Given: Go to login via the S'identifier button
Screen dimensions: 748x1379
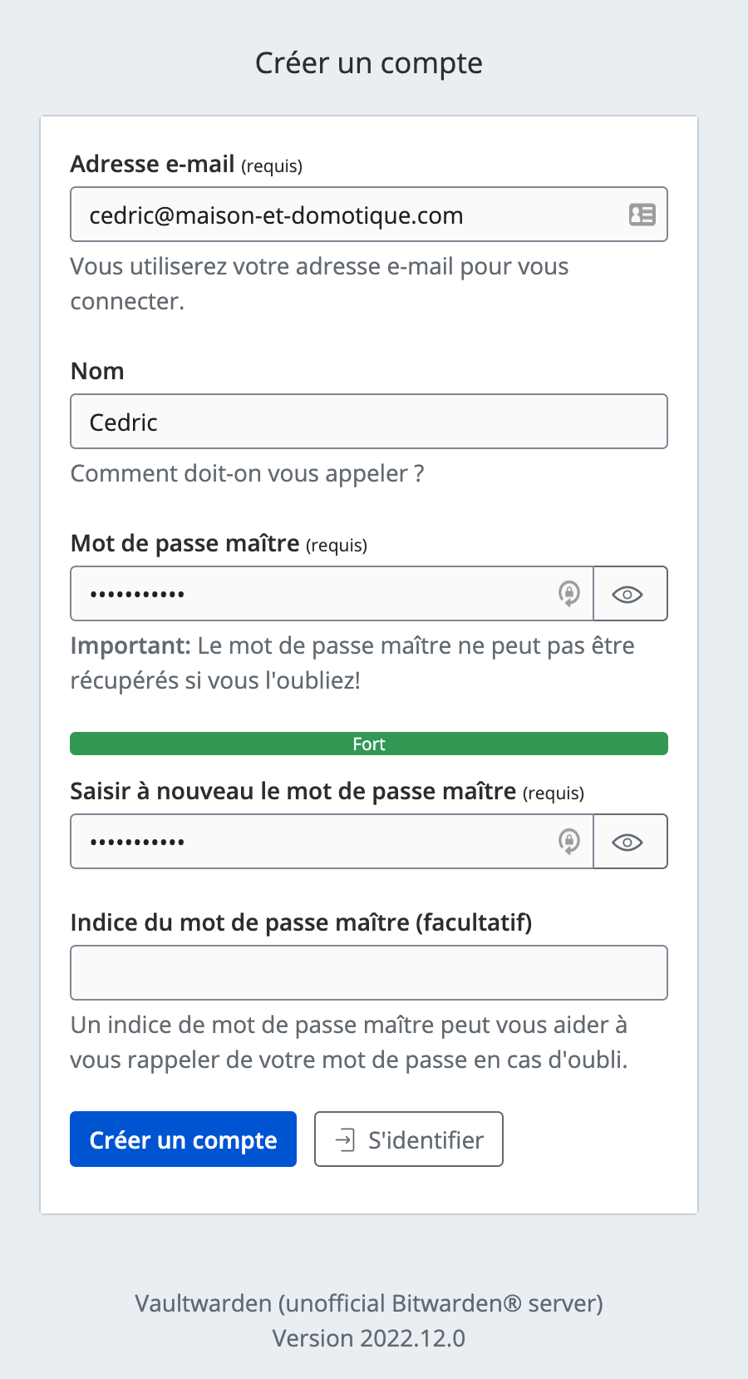Looking at the screenshot, I should click(x=409, y=1139).
